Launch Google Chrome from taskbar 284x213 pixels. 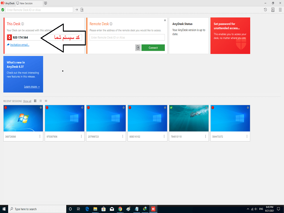(x=120, y=209)
